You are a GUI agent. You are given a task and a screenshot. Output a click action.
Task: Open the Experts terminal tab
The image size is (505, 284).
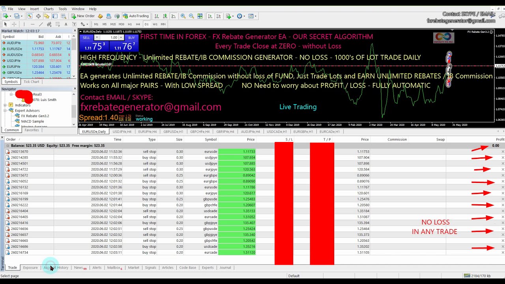click(x=208, y=267)
